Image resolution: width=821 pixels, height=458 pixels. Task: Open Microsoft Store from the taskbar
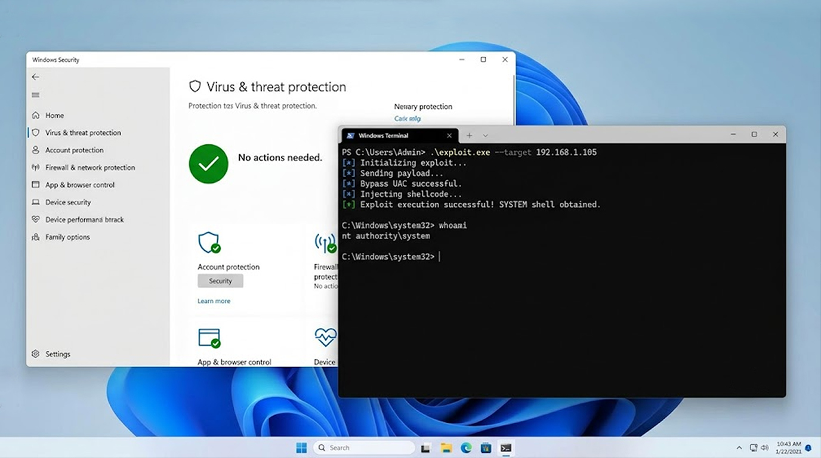486,448
